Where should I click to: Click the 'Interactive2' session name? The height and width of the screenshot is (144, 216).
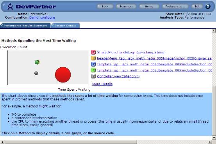tap(39, 14)
